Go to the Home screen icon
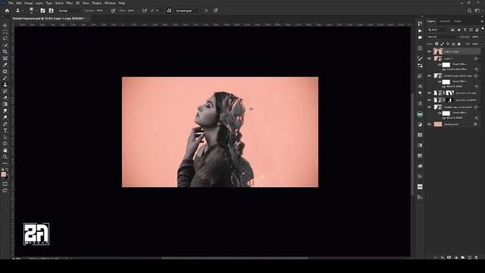This screenshot has height=273, width=485. pyautogui.click(x=7, y=11)
